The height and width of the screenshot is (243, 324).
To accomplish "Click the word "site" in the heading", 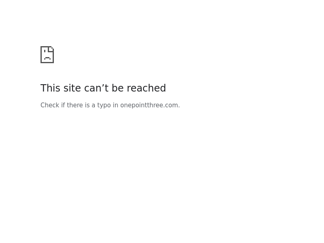I will tap(72, 88).
